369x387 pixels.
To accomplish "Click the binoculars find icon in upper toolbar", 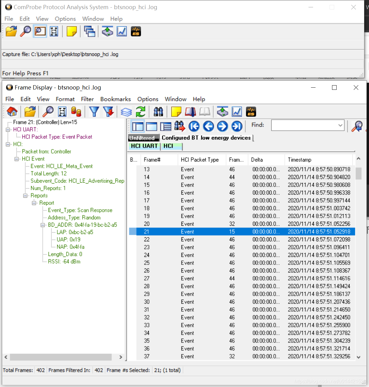I will pyautogui.click(x=158, y=111).
